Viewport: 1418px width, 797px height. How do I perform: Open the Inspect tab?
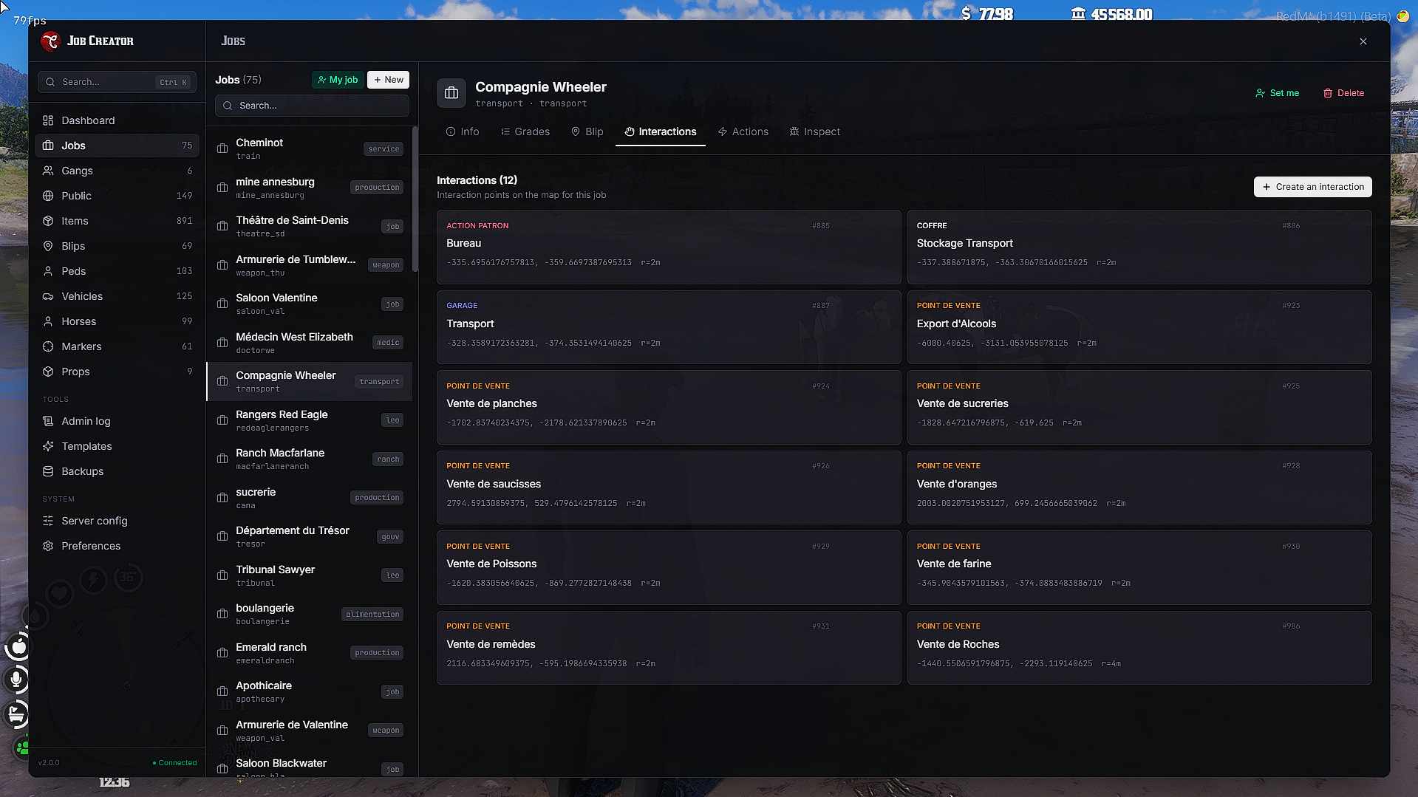tap(815, 131)
